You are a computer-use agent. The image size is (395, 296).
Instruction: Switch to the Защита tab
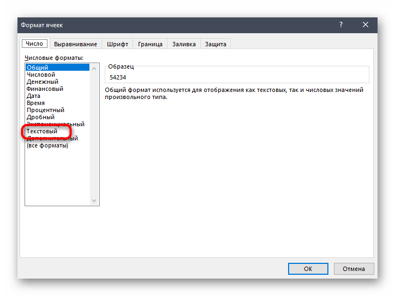[216, 44]
